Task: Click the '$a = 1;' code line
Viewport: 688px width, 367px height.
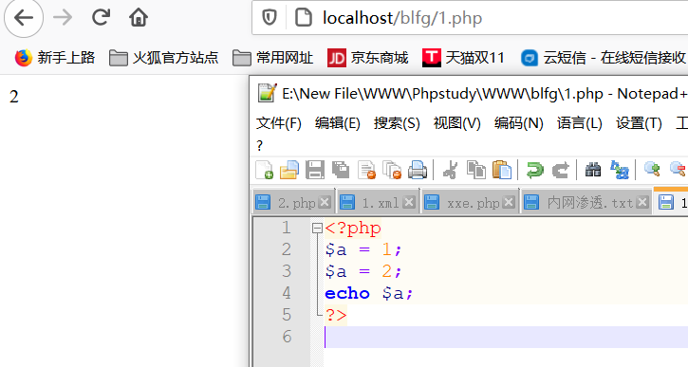Action: pos(363,249)
